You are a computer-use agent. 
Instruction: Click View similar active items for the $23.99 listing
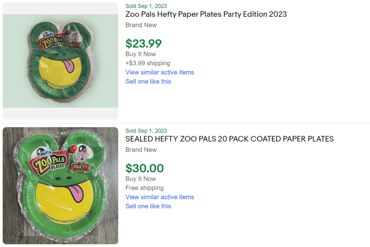coord(160,72)
